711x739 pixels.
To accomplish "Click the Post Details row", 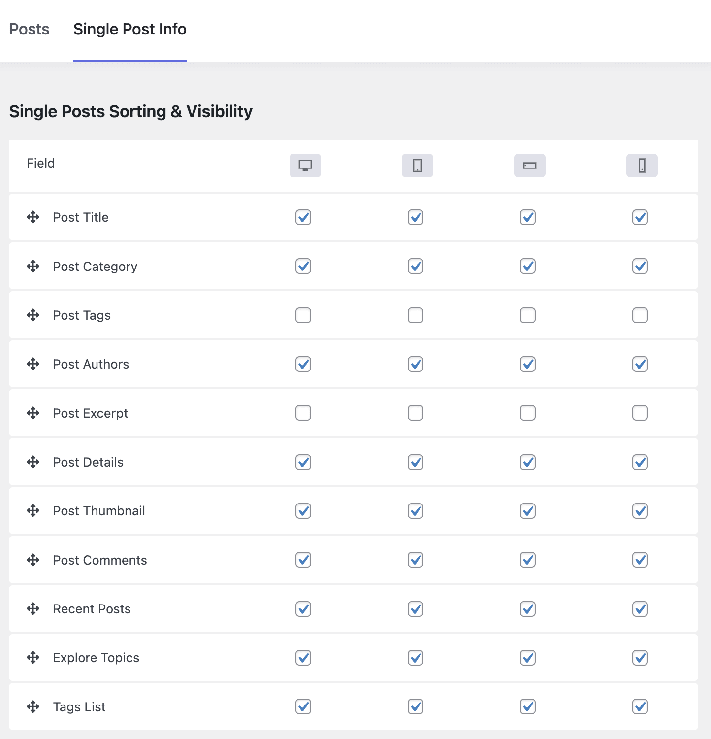I will pyautogui.click(x=88, y=462).
